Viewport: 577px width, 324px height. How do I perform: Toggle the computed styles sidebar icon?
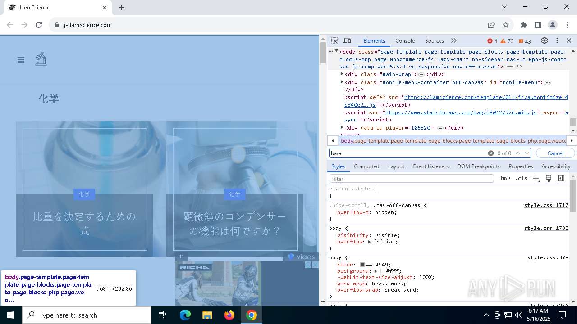click(x=561, y=179)
